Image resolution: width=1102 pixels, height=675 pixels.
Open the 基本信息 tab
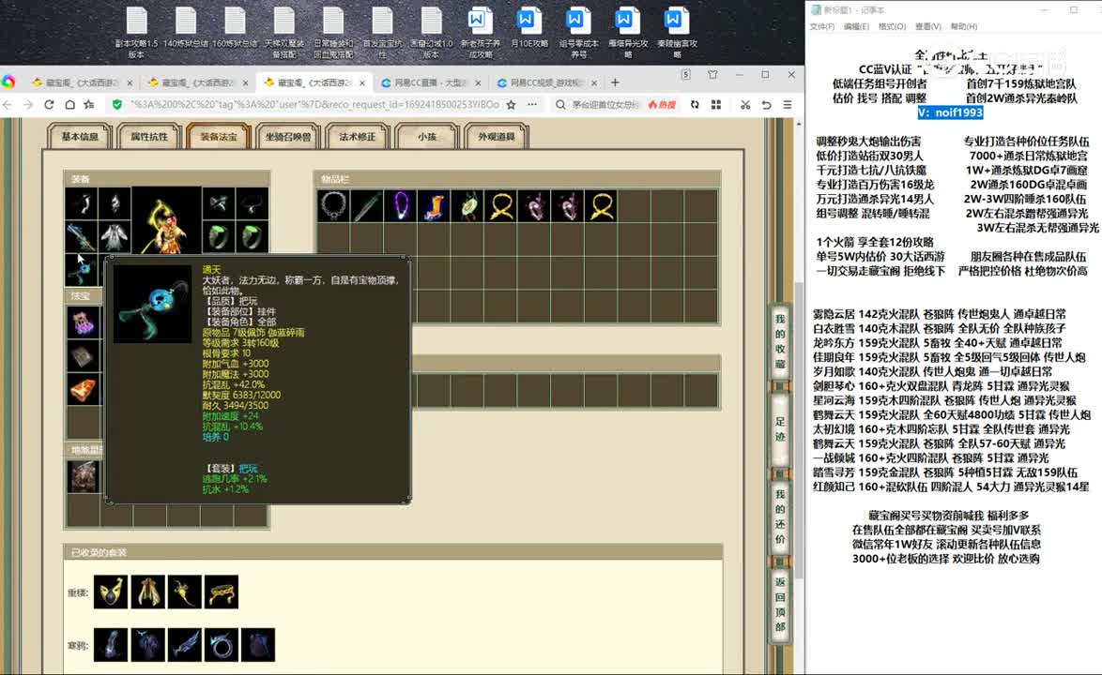[x=80, y=137]
